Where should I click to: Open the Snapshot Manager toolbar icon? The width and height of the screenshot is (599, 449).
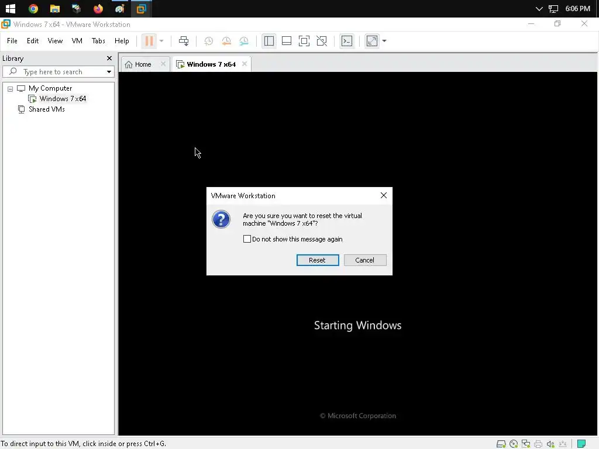click(x=244, y=41)
